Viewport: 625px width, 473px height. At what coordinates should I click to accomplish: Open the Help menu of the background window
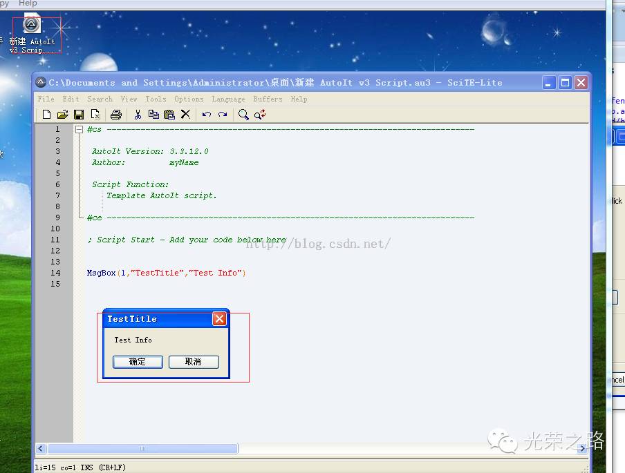tap(28, 3)
